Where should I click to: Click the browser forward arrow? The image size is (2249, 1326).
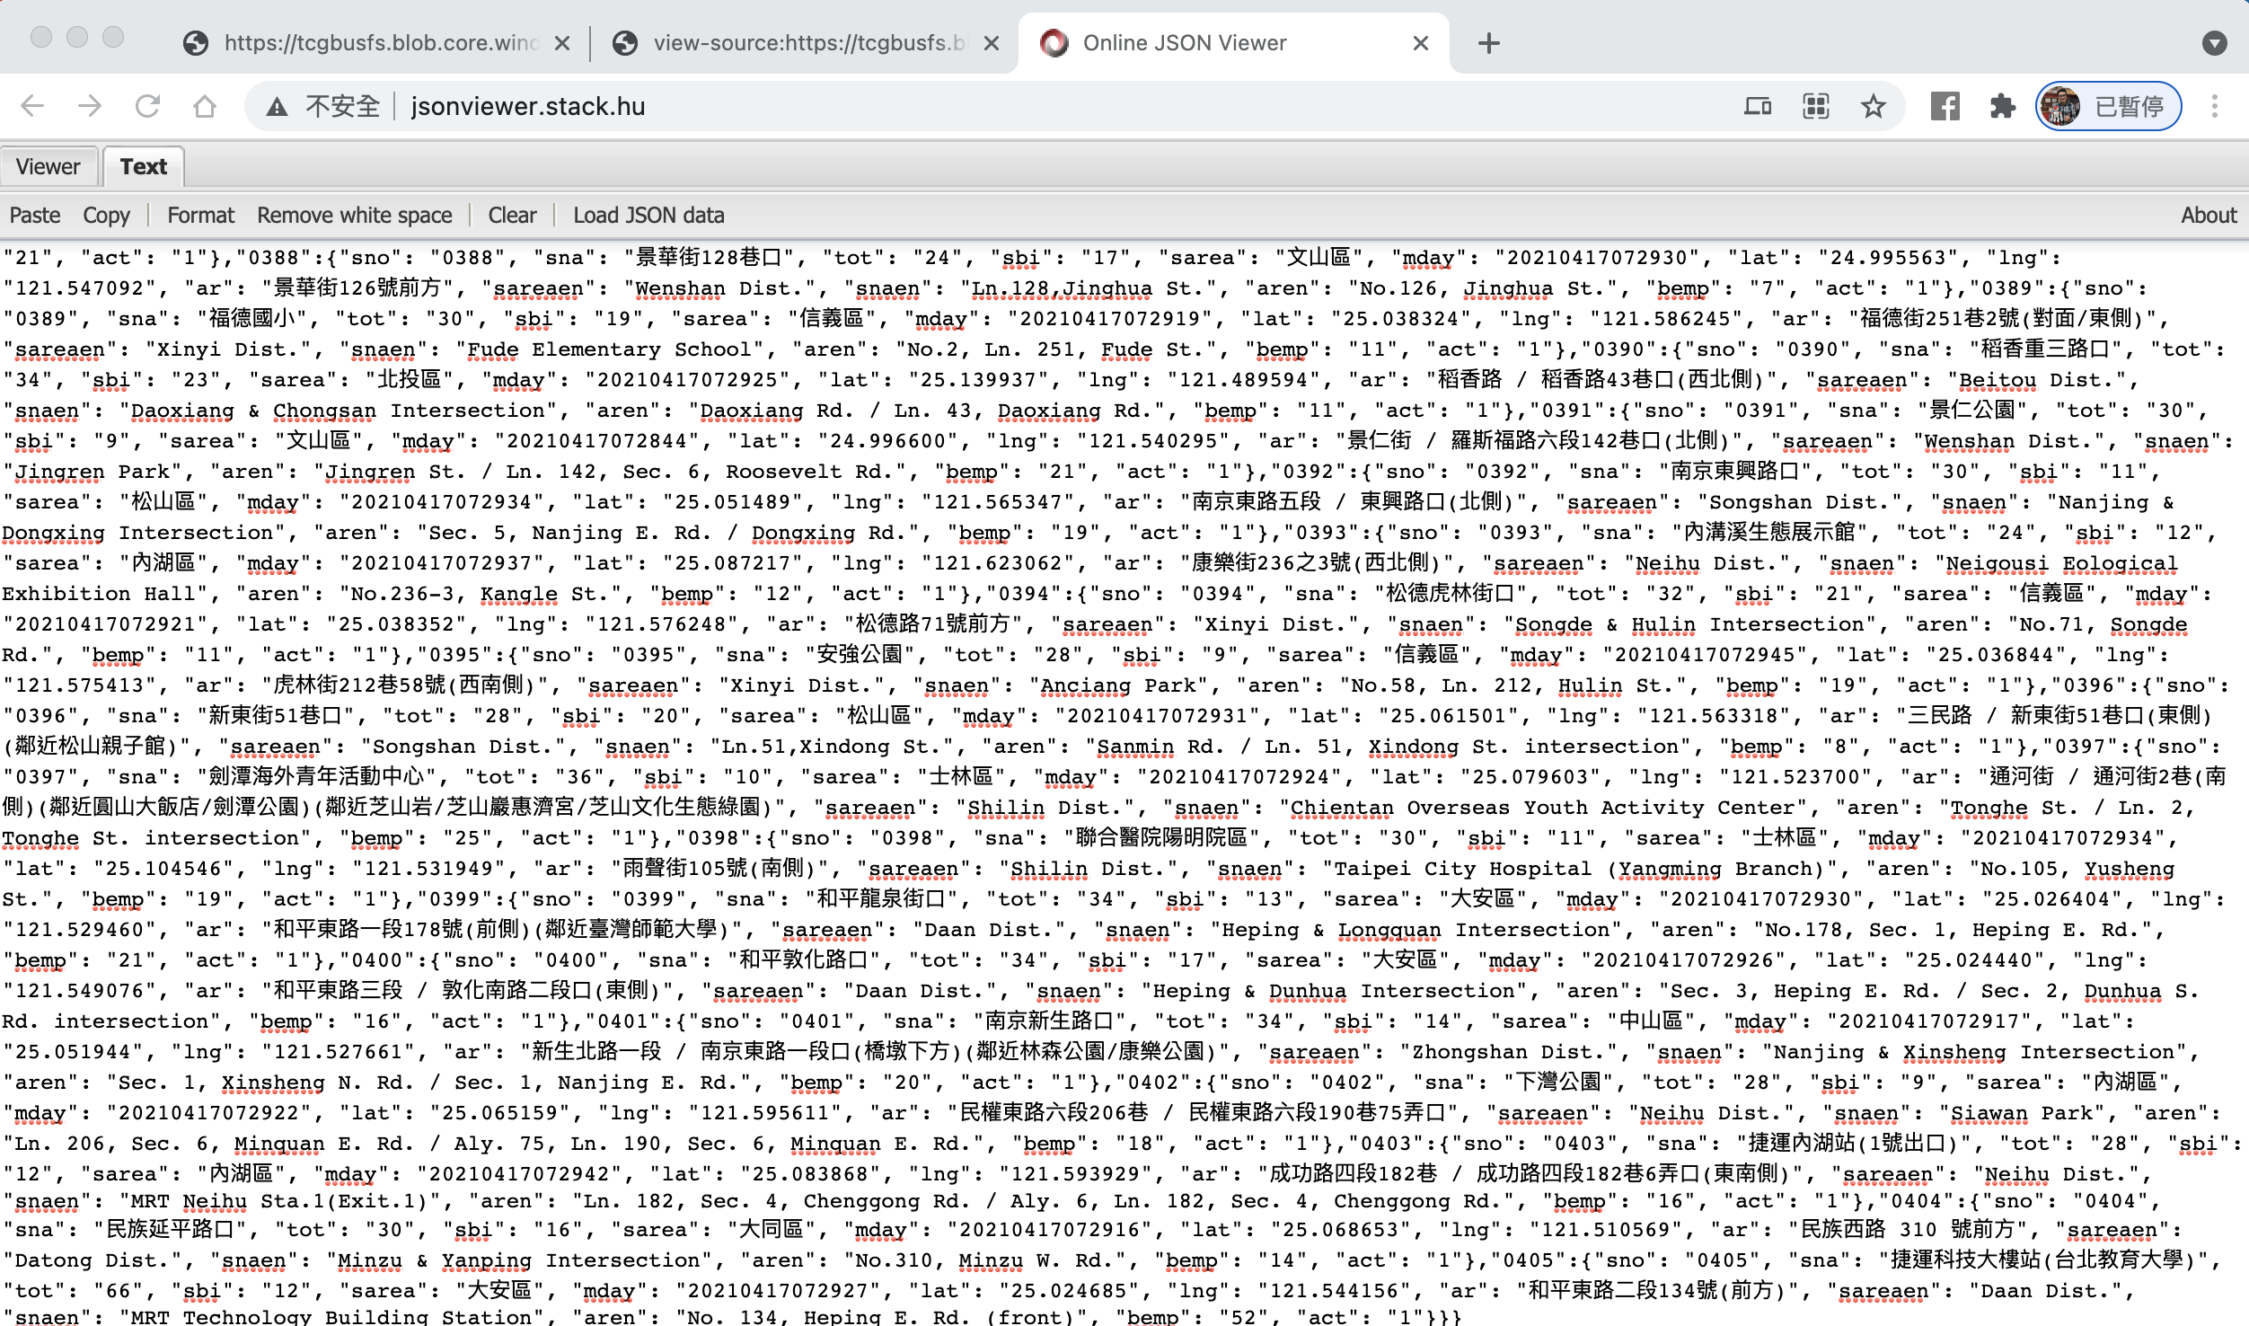[90, 106]
